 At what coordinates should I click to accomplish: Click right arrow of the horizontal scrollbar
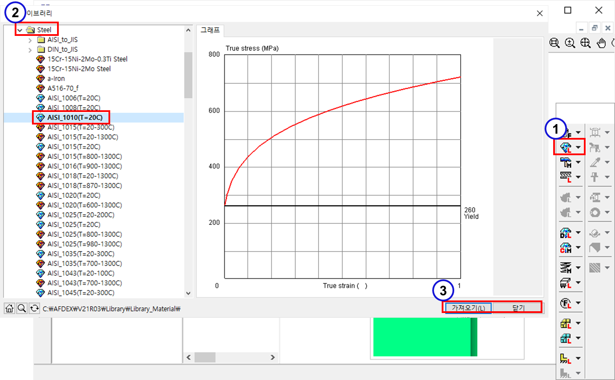coord(273,357)
